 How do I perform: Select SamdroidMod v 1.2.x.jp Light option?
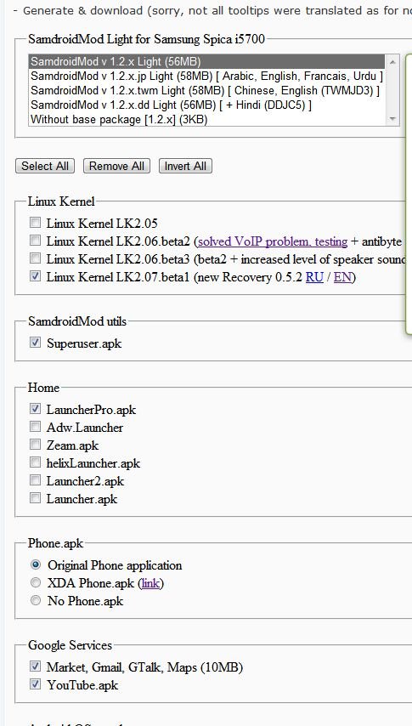(x=207, y=76)
